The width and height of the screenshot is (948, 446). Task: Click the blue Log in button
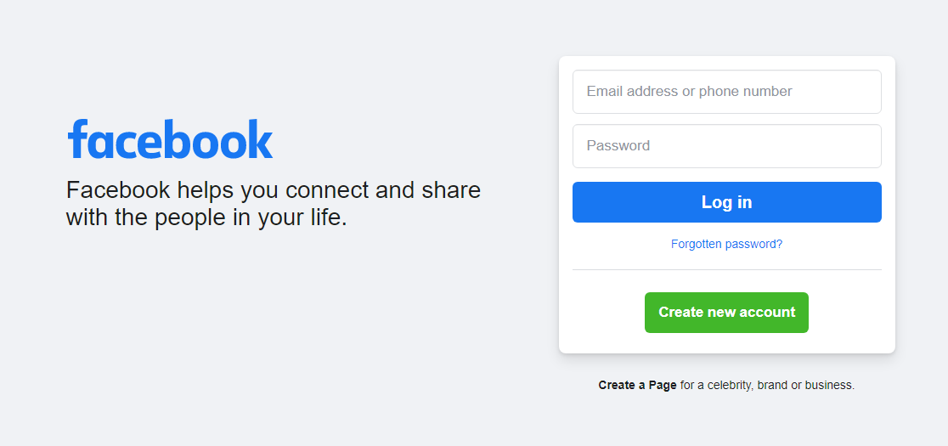click(x=727, y=202)
